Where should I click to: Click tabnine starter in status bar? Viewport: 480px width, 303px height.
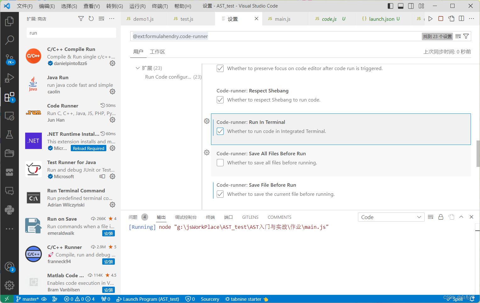pyautogui.click(x=247, y=299)
